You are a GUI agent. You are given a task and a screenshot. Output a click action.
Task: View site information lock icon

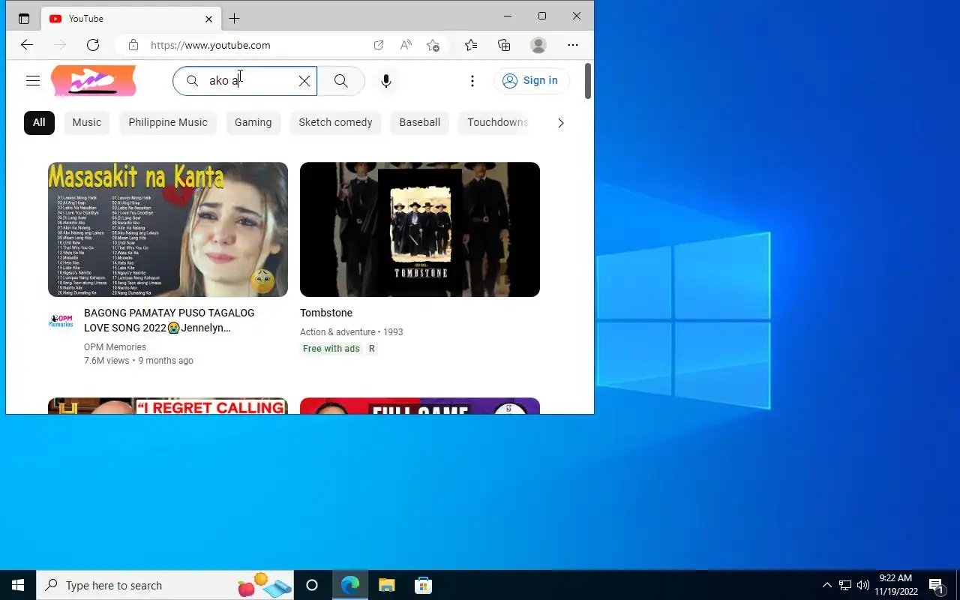coord(133,45)
